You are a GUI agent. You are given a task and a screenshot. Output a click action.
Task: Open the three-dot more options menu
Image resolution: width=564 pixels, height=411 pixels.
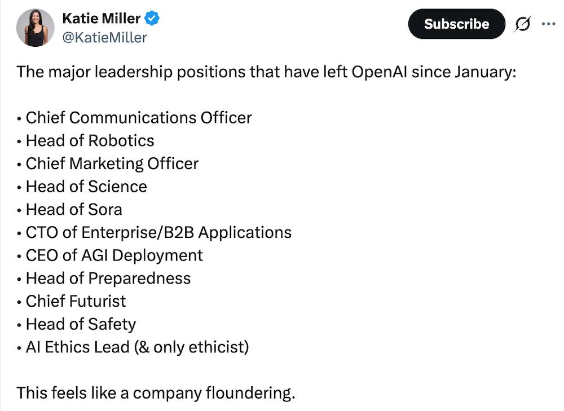548,24
